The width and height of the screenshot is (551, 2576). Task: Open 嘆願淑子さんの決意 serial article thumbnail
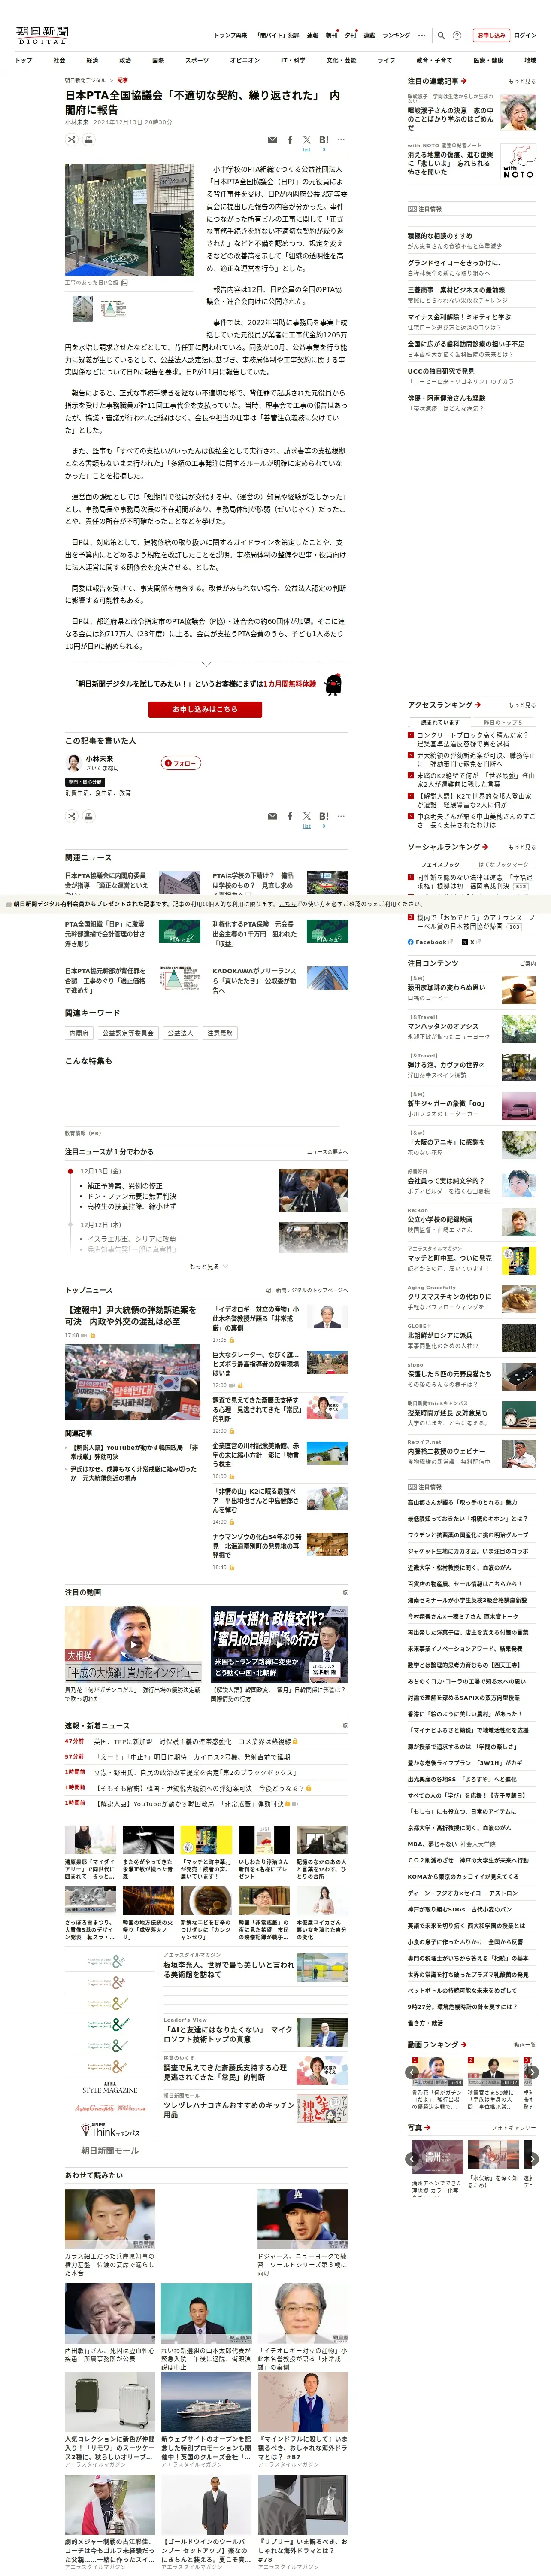coord(518,113)
